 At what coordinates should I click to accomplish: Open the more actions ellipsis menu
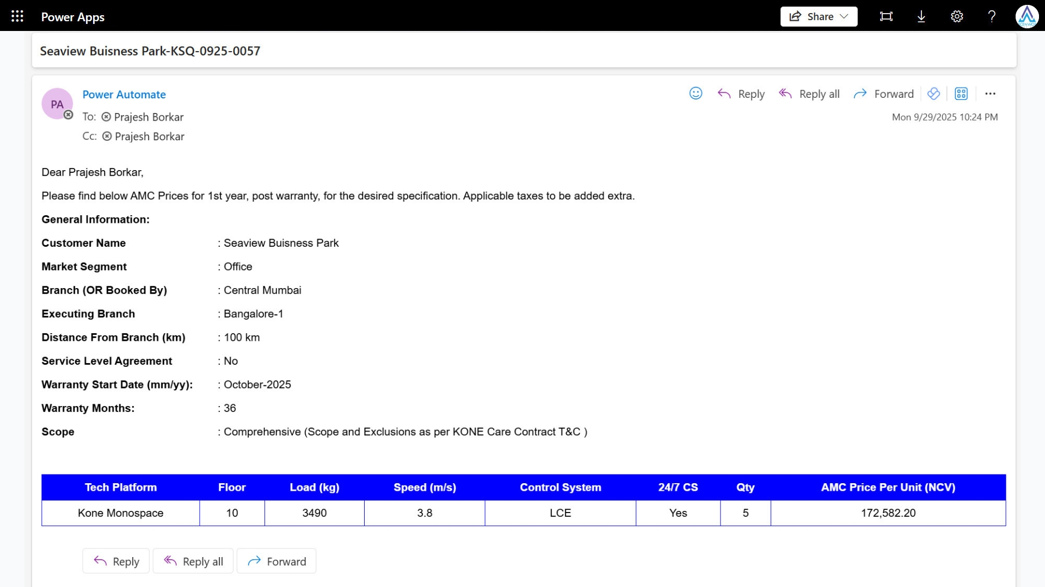990,93
